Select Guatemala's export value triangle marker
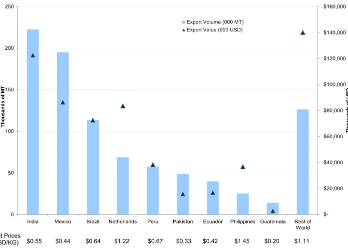348x248 pixels. [273, 211]
